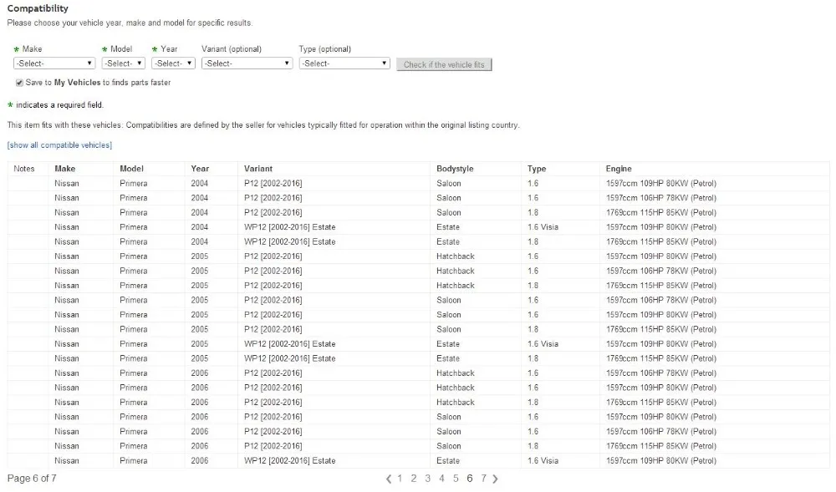Screen dimensions: 836x492
Task: Toggle Save to My Vehicles checkbox
Action: (19, 83)
